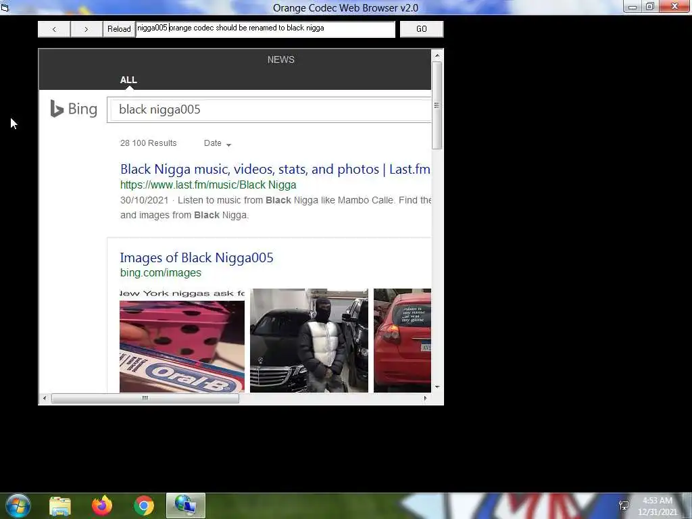Image resolution: width=692 pixels, height=519 pixels.
Task: Click the vertical scrollbar thumb
Action: tap(437, 105)
